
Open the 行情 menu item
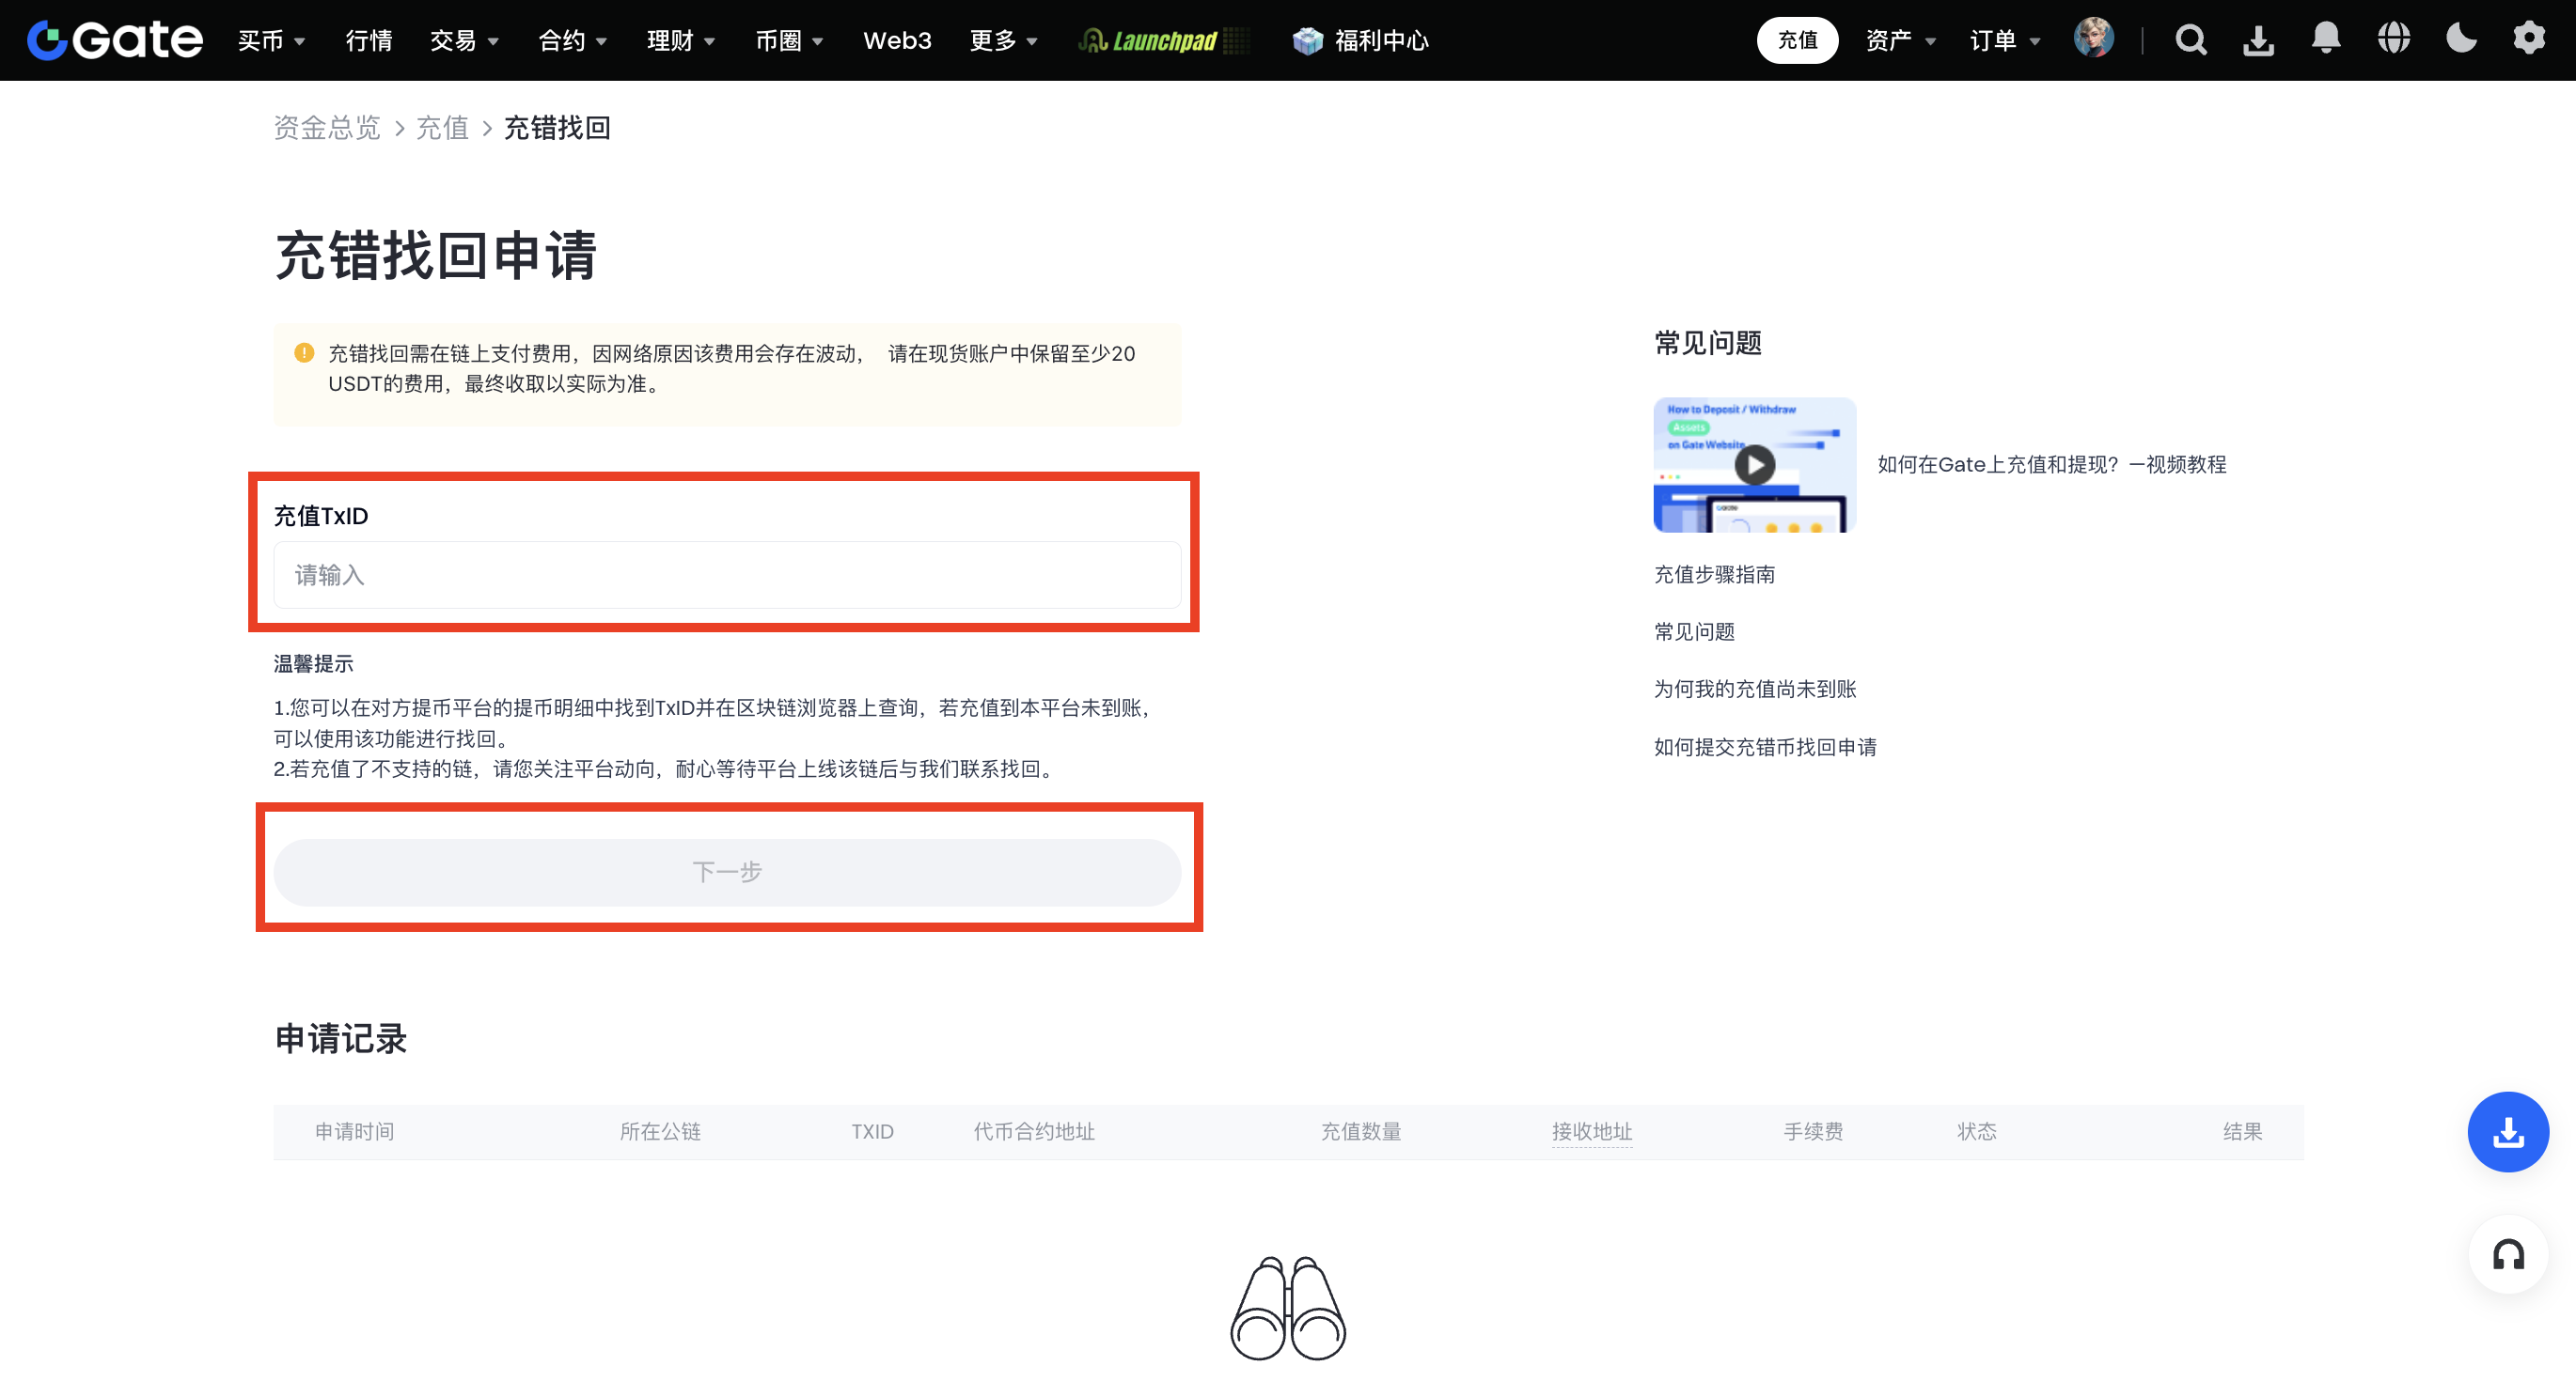[369, 41]
